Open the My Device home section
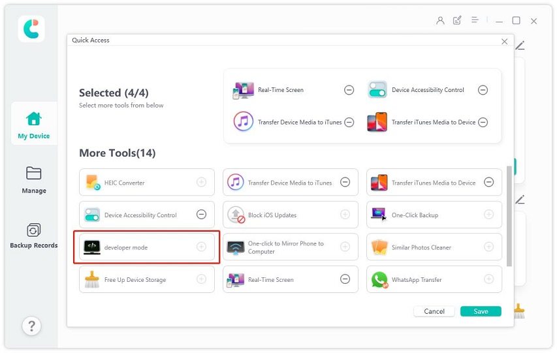 coord(34,123)
